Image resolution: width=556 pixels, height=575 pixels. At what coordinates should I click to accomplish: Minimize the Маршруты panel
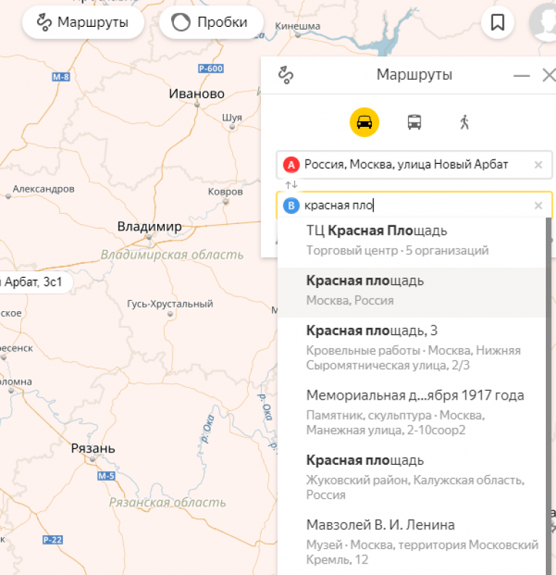(x=521, y=75)
